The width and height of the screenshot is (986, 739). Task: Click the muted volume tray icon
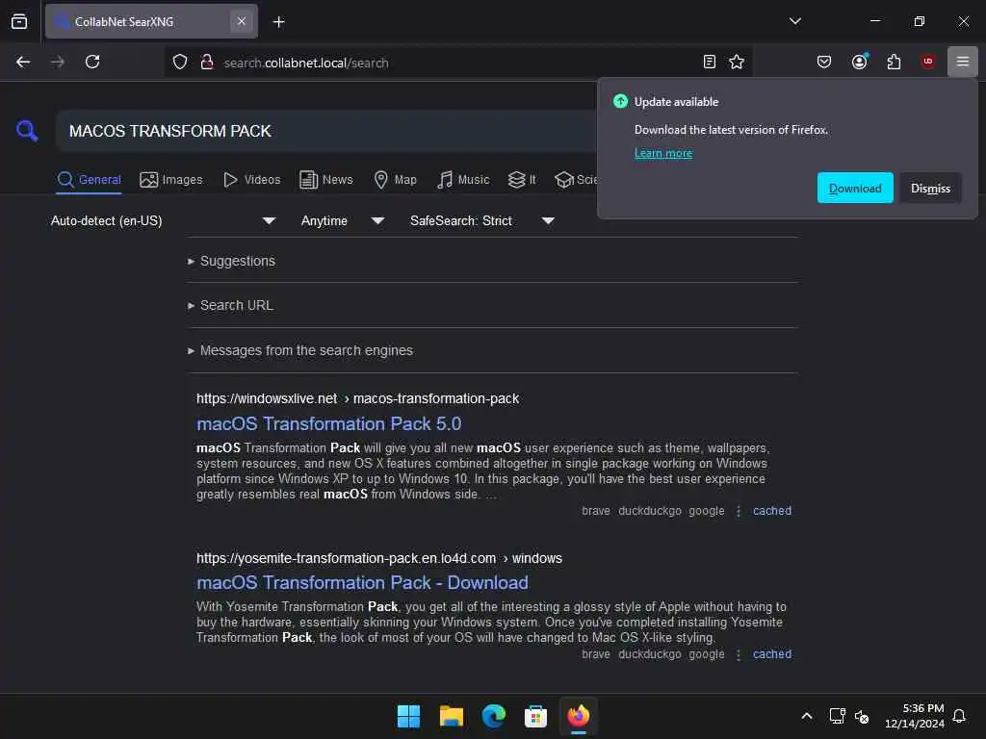[x=862, y=716]
